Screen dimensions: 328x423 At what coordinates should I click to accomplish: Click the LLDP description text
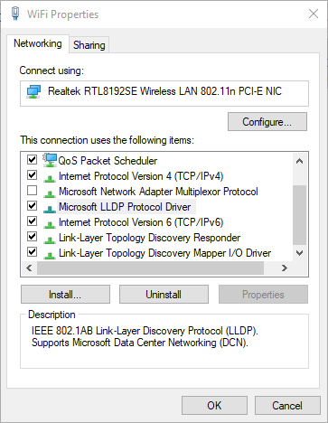tap(145, 336)
